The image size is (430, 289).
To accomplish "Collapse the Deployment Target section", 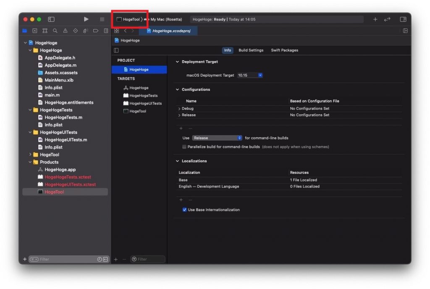I will click(x=178, y=62).
